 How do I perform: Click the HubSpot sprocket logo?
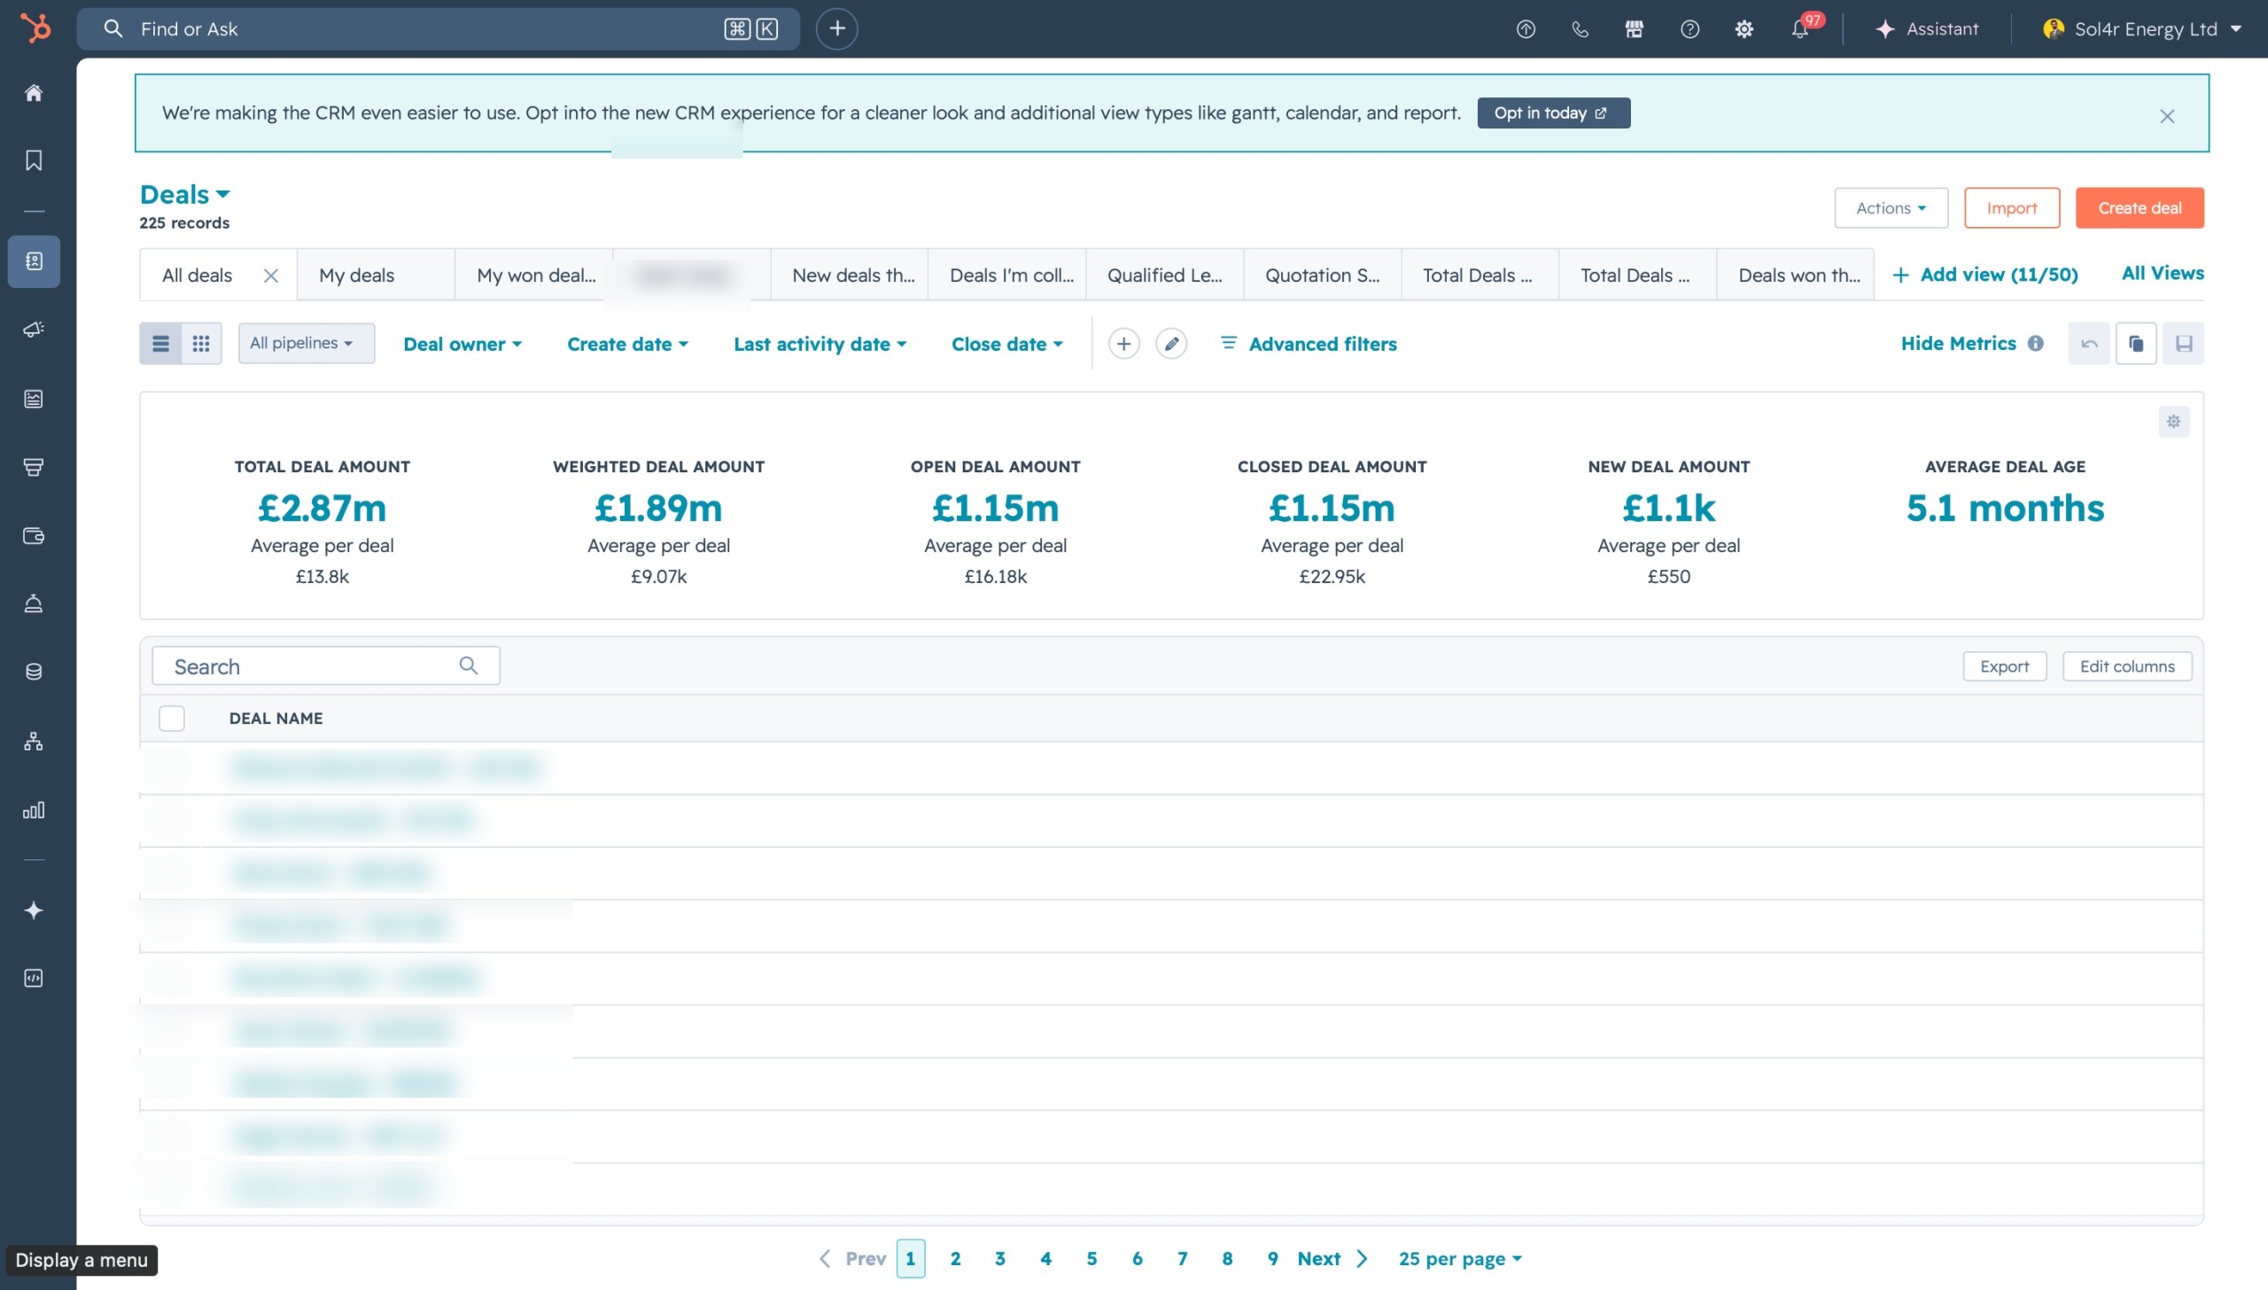coord(35,28)
